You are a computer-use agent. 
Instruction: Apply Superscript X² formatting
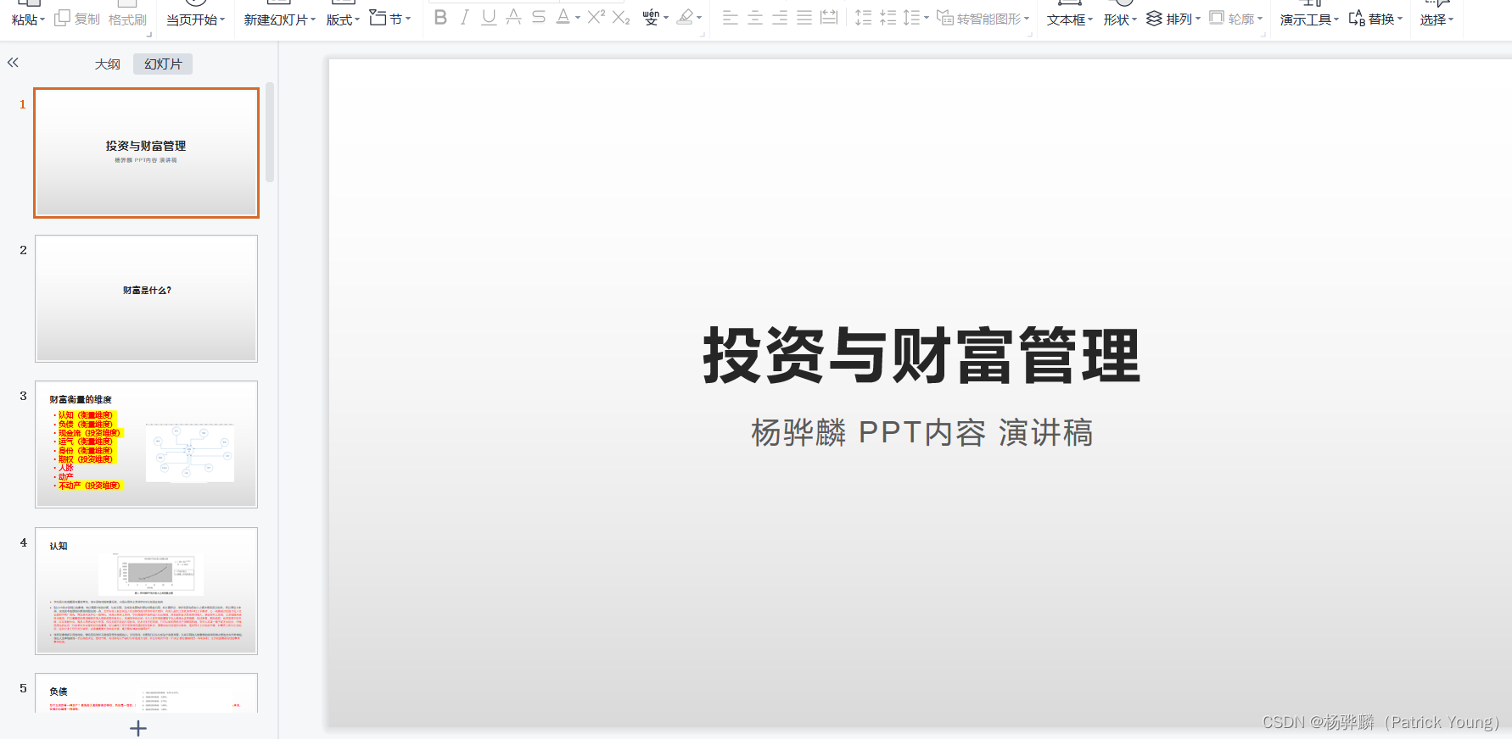pos(596,18)
